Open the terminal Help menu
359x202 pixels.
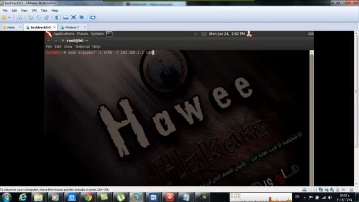coord(96,47)
